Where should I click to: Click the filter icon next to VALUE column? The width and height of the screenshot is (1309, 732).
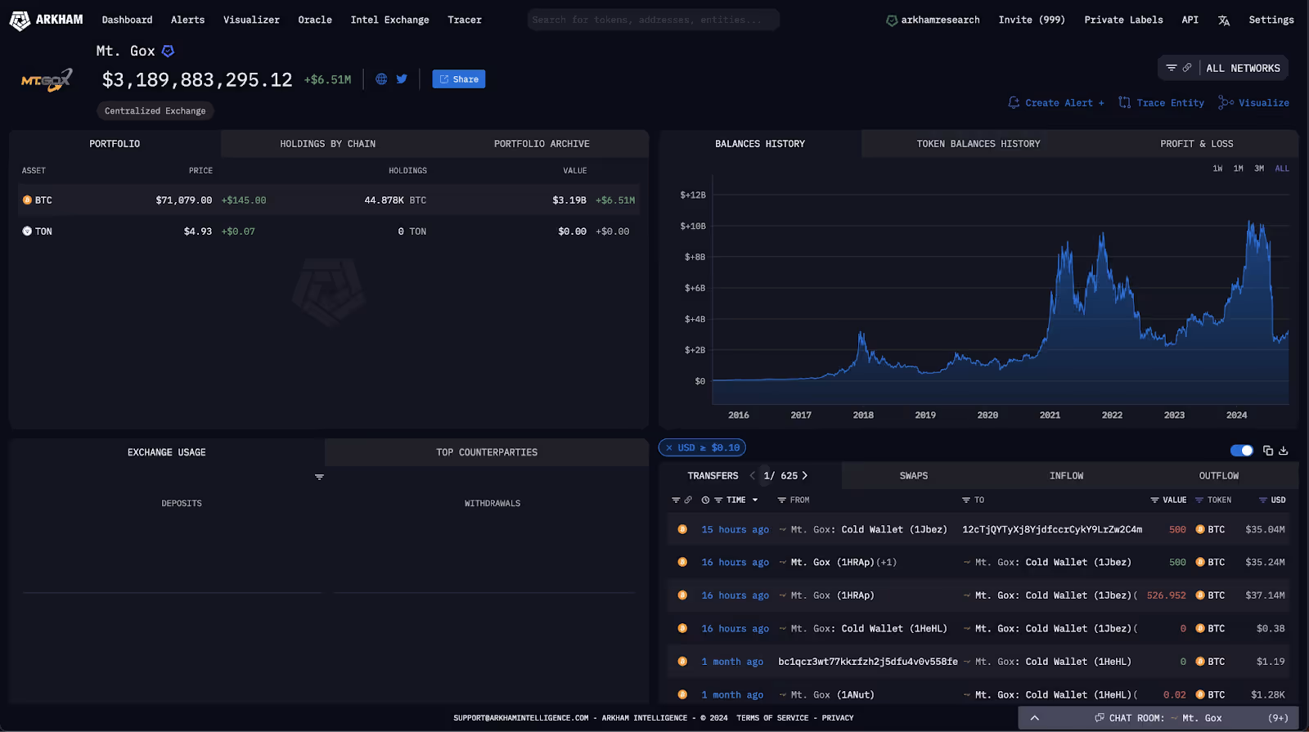[1154, 500]
